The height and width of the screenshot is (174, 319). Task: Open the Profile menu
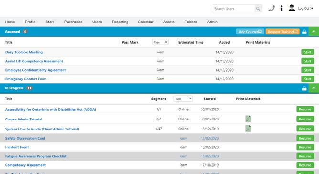pos(30,22)
